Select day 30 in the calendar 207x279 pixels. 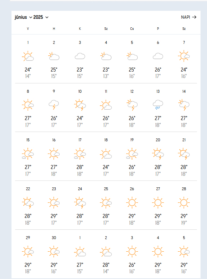point(54,238)
